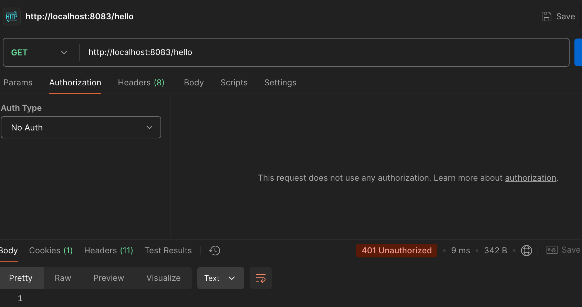Expand the Auth Type No Auth dropdown
The height and width of the screenshot is (307, 582).
tap(81, 127)
